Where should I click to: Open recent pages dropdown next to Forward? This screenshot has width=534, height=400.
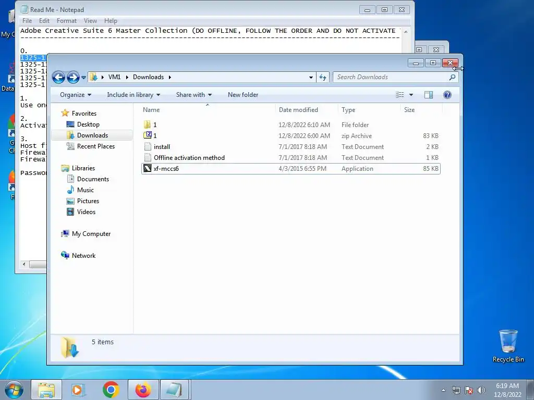[x=83, y=78]
